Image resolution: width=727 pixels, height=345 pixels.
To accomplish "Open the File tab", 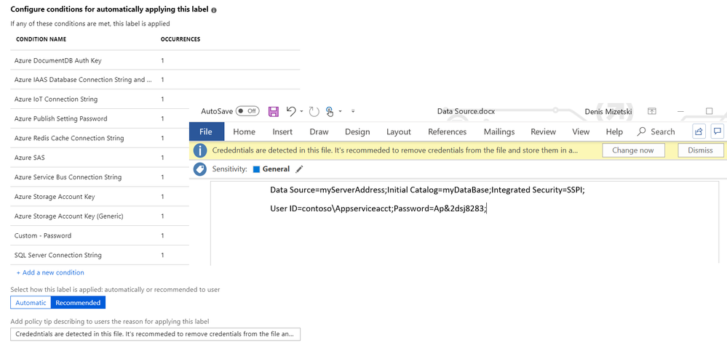I will tap(206, 131).
